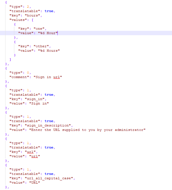172x190 pixels.
Task: Click the opening bracket after "values"
Action: (x=33, y=20)
